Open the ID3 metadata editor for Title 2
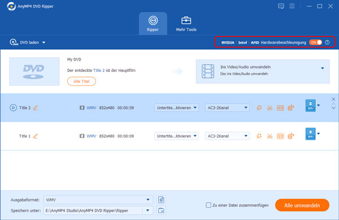Image resolution: width=339 pixels, height=220 pixels. [280, 107]
